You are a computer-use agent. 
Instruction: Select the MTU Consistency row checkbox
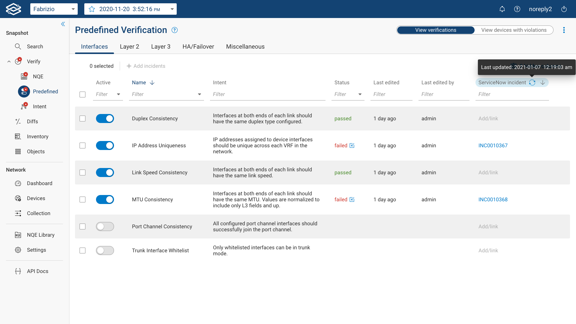pyautogui.click(x=82, y=199)
